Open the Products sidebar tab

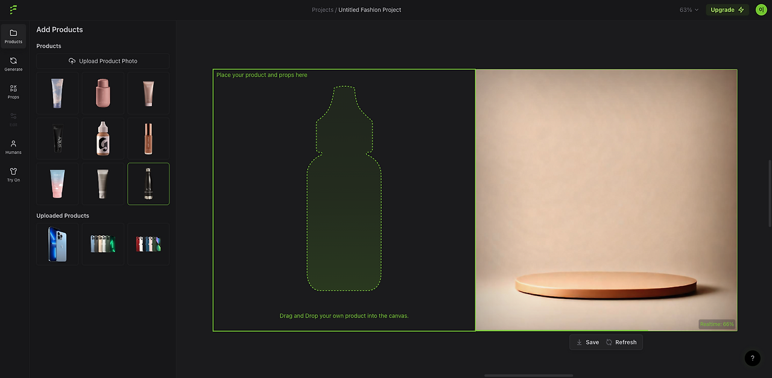[13, 36]
